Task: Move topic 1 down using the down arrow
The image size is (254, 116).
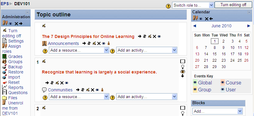Action: [183, 76]
